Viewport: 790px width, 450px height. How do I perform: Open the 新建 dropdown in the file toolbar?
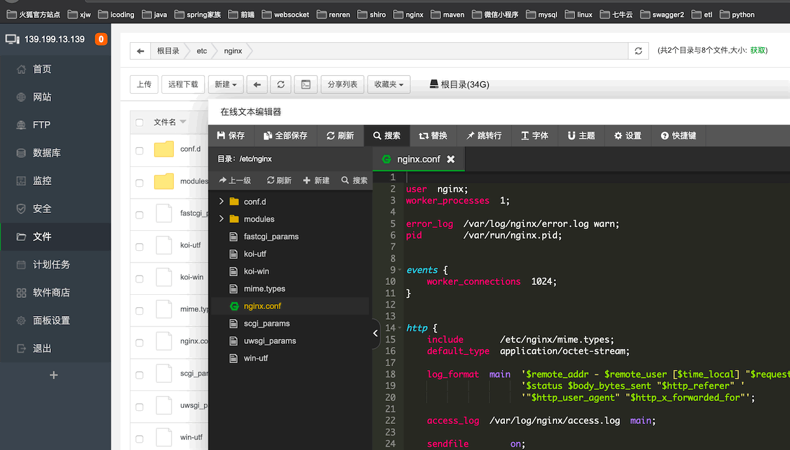[226, 84]
